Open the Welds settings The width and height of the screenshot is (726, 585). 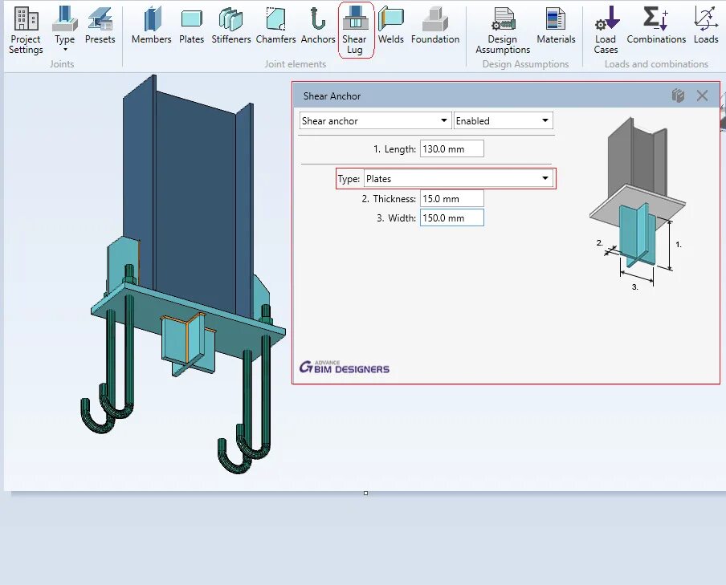[x=391, y=26]
